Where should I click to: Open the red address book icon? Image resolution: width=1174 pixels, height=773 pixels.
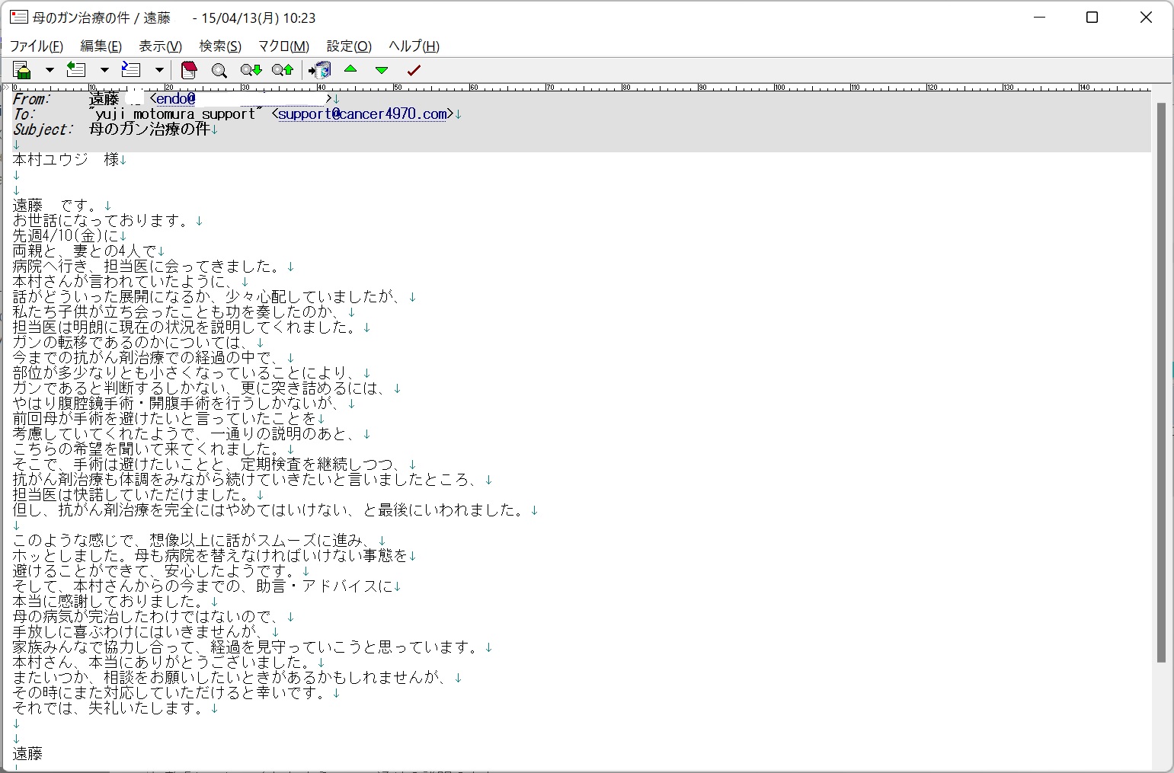(189, 70)
